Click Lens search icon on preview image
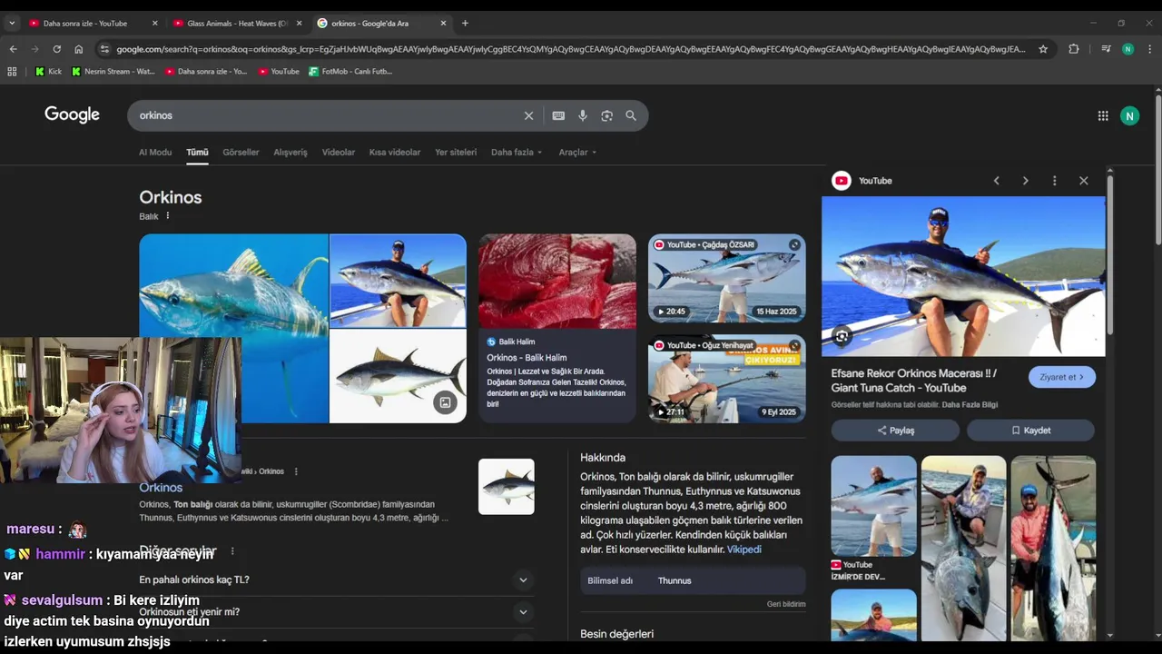 coord(842,337)
